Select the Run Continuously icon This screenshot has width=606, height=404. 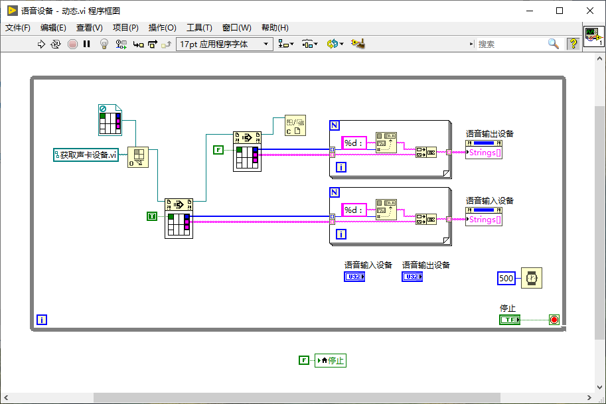pyautogui.click(x=55, y=44)
